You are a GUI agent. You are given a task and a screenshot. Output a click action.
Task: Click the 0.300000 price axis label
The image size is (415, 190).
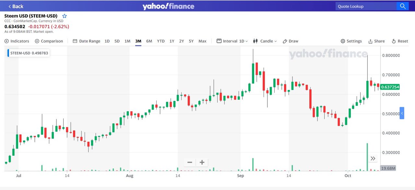pos(391,152)
